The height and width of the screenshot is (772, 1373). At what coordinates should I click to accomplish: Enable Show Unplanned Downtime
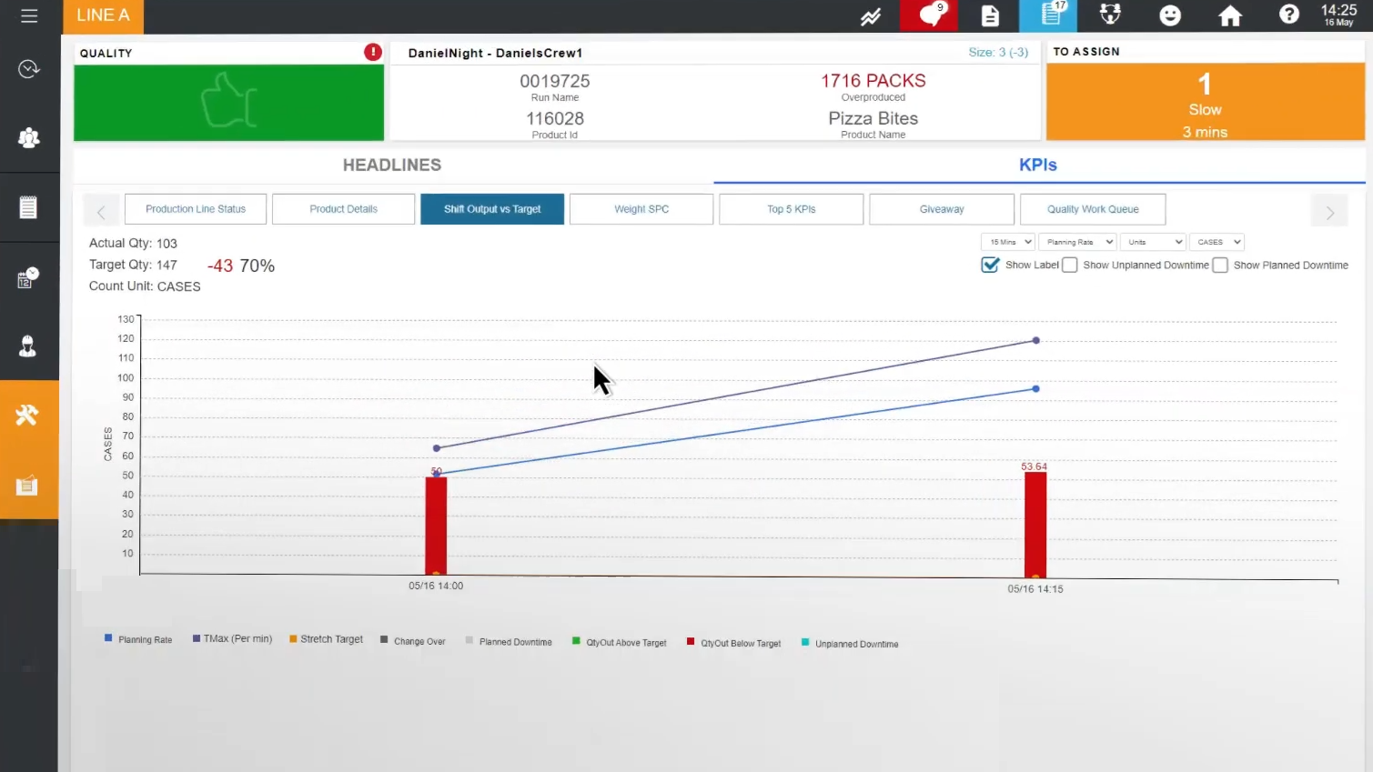(x=1070, y=265)
